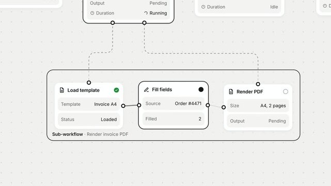Viewport: 331px width, 186px height.
Task: Click the black status dot on Fill fields
Action: 201,89
